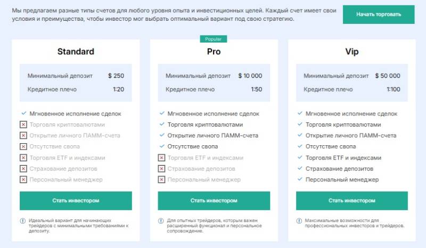The height and width of the screenshot is (248, 426).
Task: Click Стать инвестором in Vip plan
Action: coord(351,201)
